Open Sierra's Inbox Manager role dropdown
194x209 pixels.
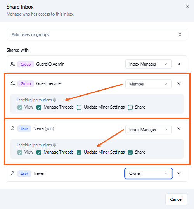(x=148, y=130)
